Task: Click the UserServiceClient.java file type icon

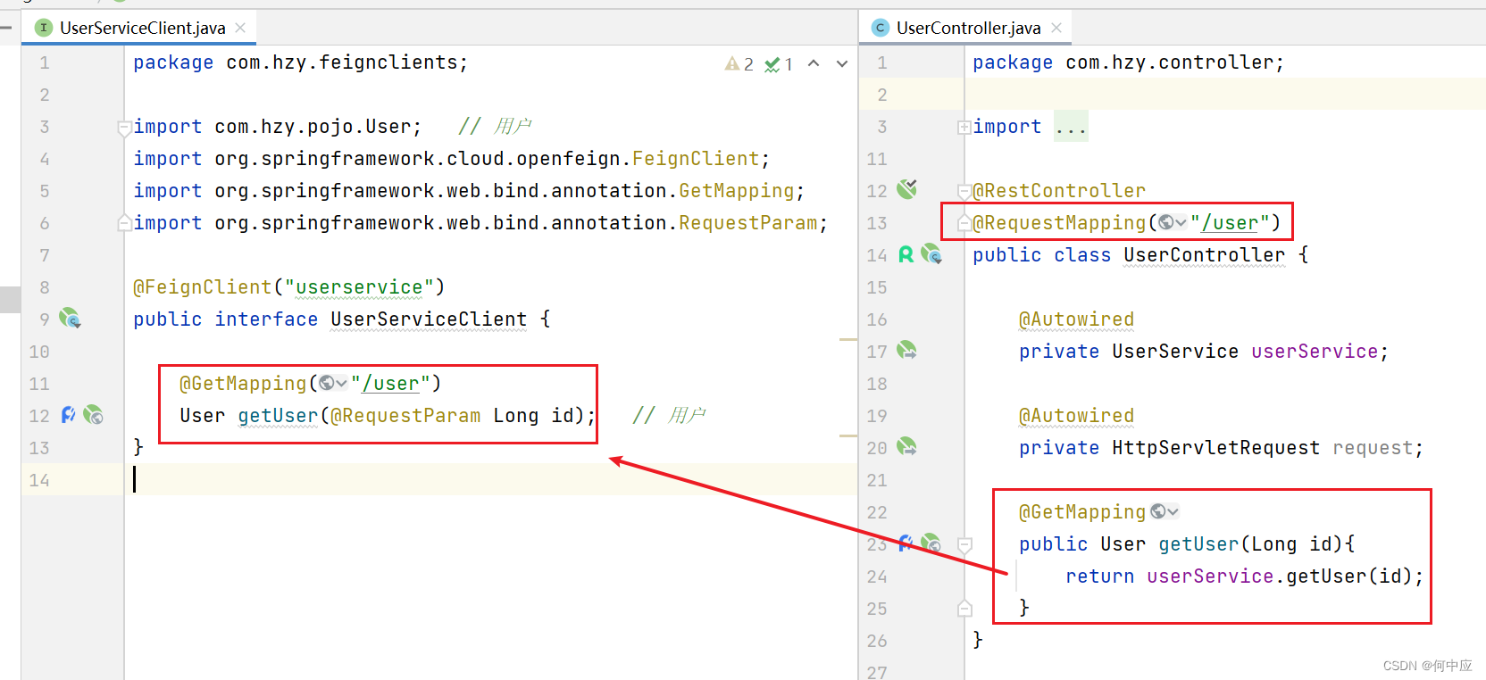Action: [43, 28]
